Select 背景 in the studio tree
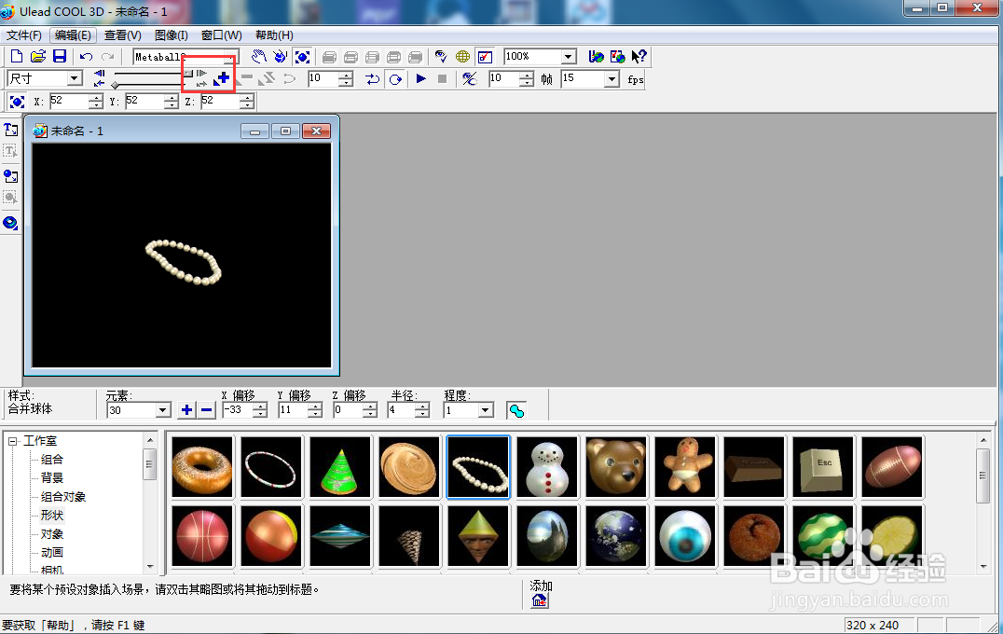The width and height of the screenshot is (1003, 634). click(x=52, y=478)
